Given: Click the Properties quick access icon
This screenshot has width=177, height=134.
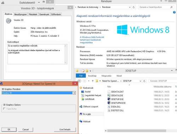Looking at the screenshot, I should (x=83, y=71).
